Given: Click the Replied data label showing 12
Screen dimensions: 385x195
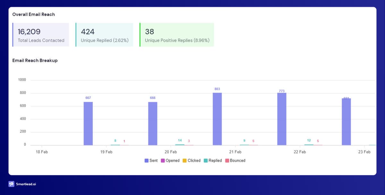Looking at the screenshot, I should pyautogui.click(x=309, y=140).
